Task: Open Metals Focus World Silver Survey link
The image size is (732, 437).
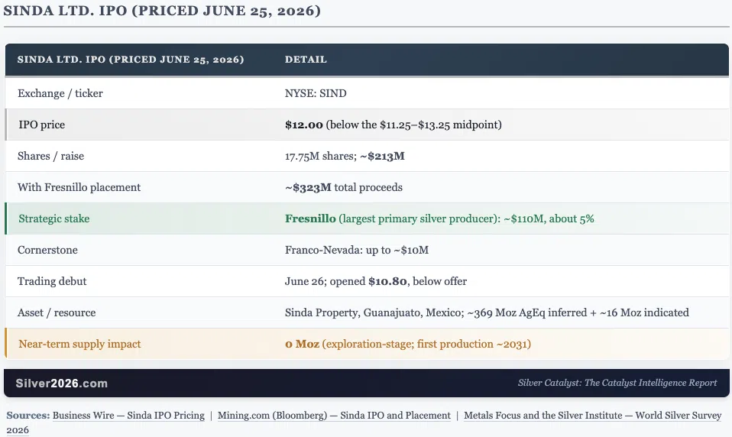Action: [x=592, y=416]
